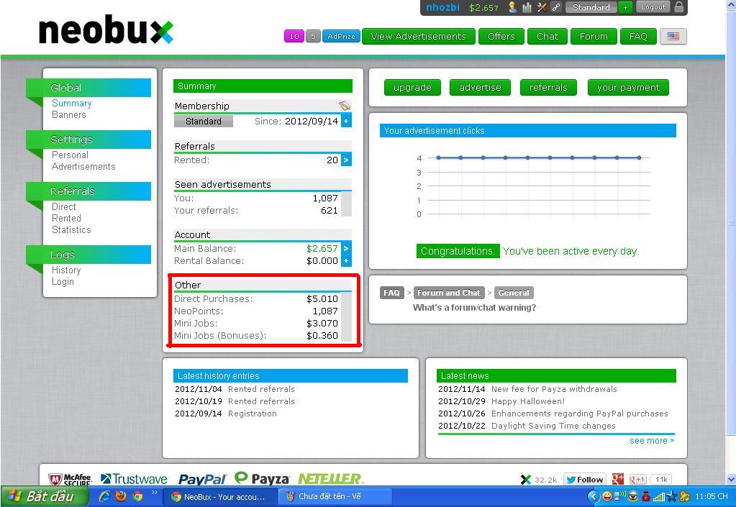The image size is (736, 507).
Task: Click the purple 10 badge
Action: click(x=294, y=36)
